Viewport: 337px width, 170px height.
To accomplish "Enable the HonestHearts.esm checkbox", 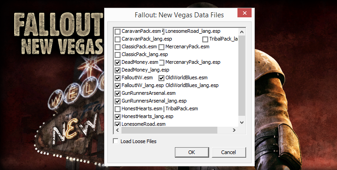I will (x=117, y=109).
